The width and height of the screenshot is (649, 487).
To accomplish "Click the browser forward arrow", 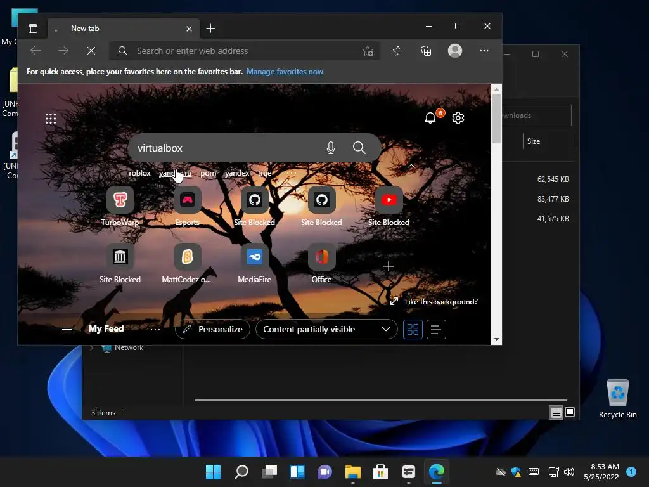I will 63,51.
